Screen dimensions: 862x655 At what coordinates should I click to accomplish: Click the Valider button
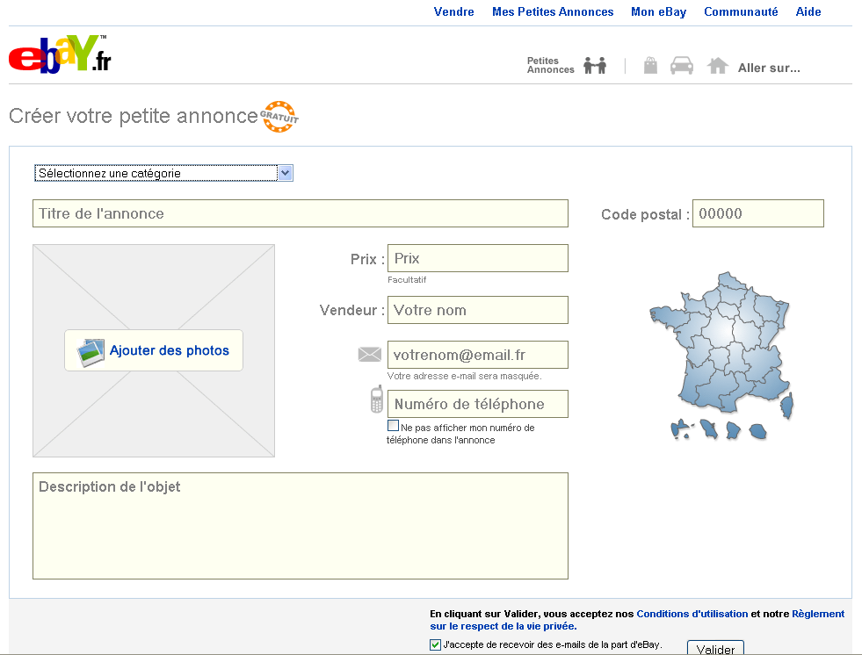716,648
